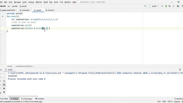
Task: Run SortKt with the green play button
Action: coord(162,6)
